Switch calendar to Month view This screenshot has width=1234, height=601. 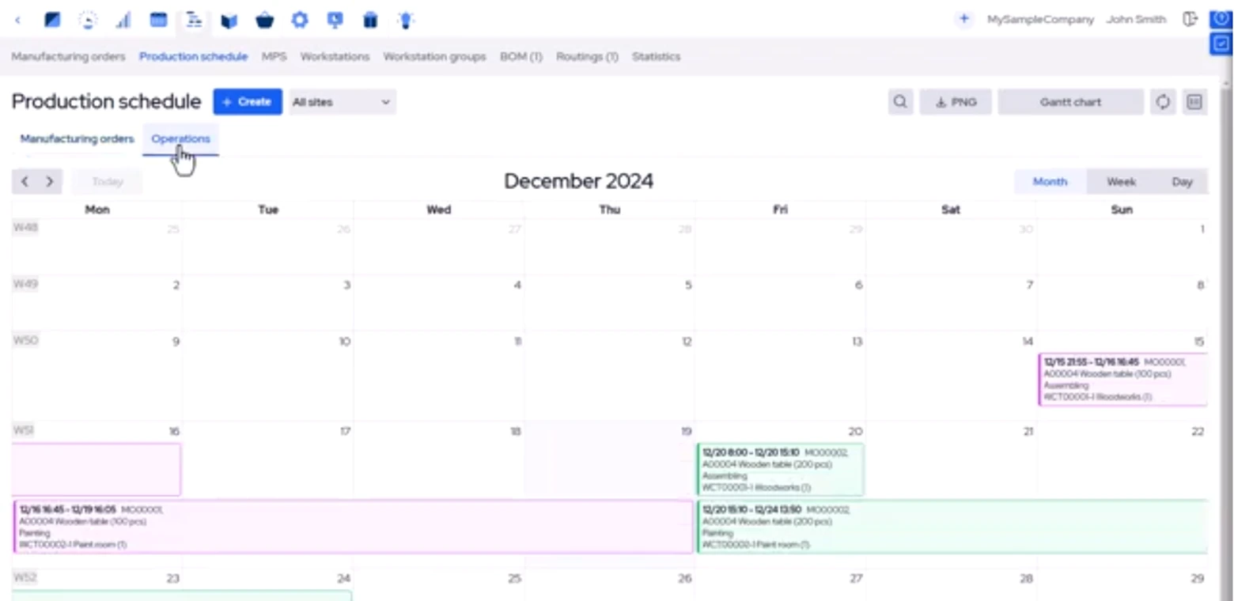(x=1050, y=182)
